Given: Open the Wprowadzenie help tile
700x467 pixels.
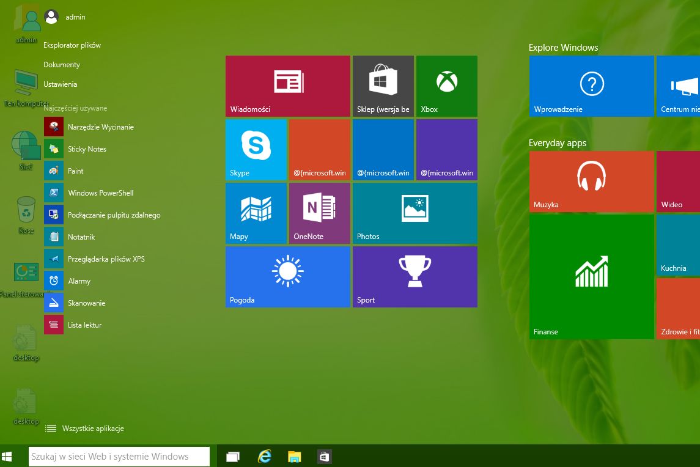Looking at the screenshot, I should (x=592, y=86).
